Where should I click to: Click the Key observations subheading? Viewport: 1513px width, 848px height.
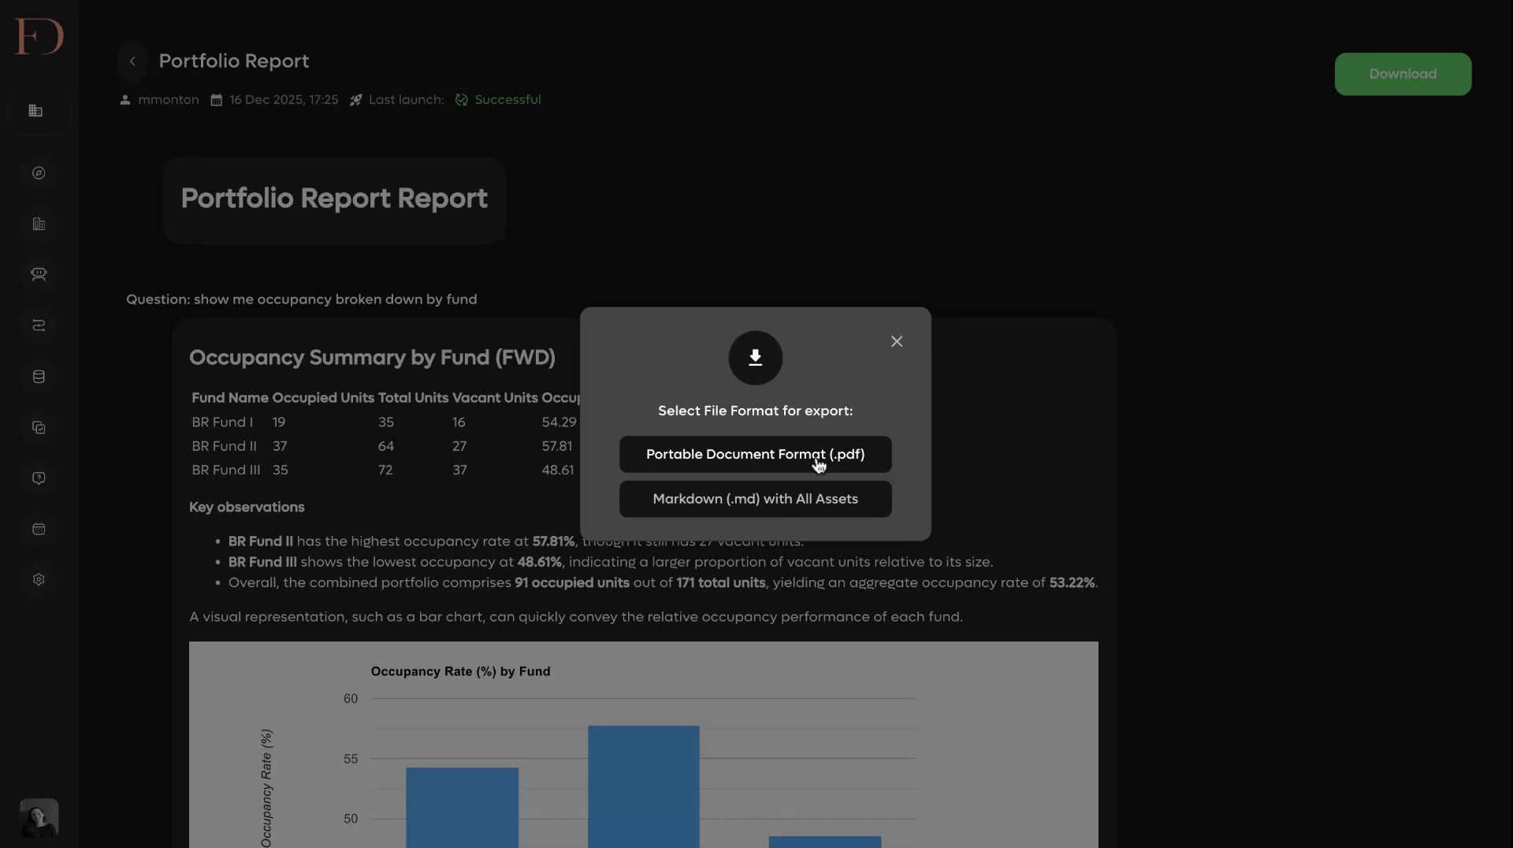(x=247, y=508)
